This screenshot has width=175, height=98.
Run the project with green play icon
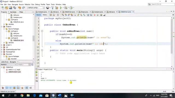[x=61, y=8]
